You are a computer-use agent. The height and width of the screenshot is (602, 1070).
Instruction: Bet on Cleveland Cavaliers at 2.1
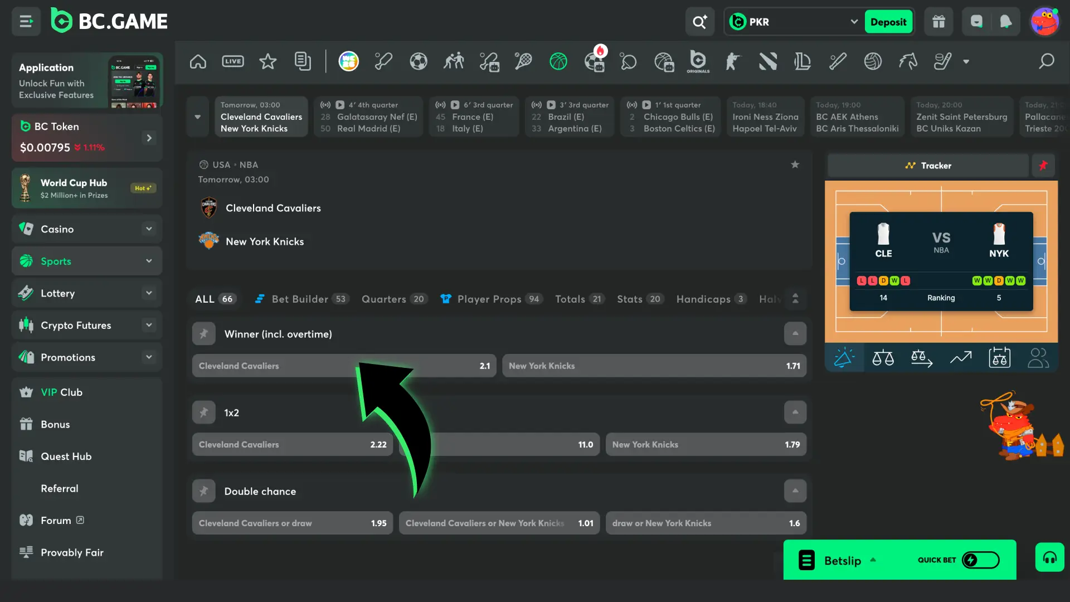tap(344, 366)
